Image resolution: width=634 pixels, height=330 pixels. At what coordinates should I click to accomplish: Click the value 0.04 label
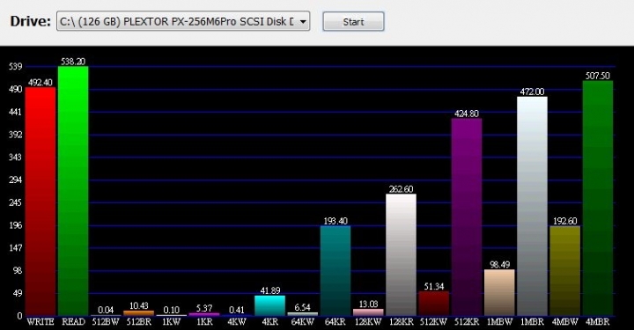106,310
